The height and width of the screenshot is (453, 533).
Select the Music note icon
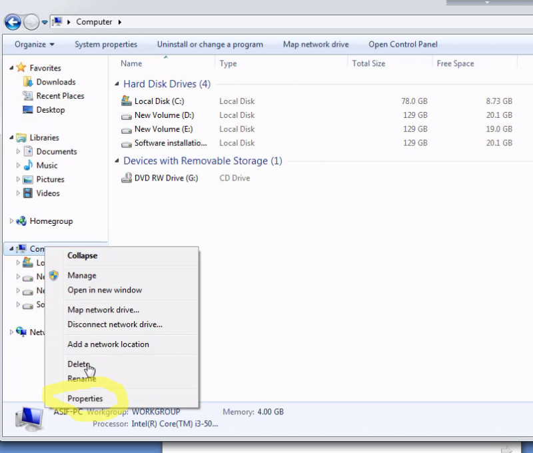28,165
